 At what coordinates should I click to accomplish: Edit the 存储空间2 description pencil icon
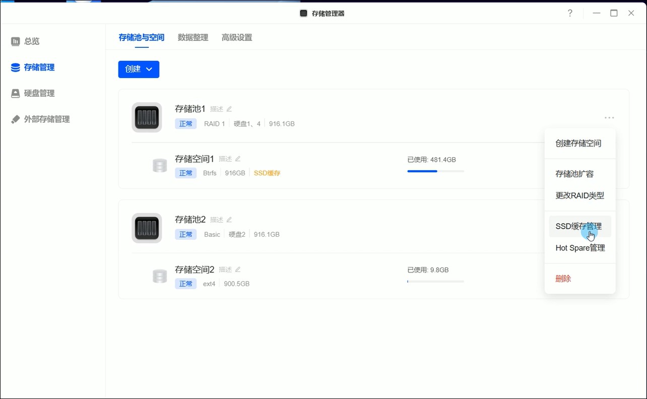(x=238, y=270)
